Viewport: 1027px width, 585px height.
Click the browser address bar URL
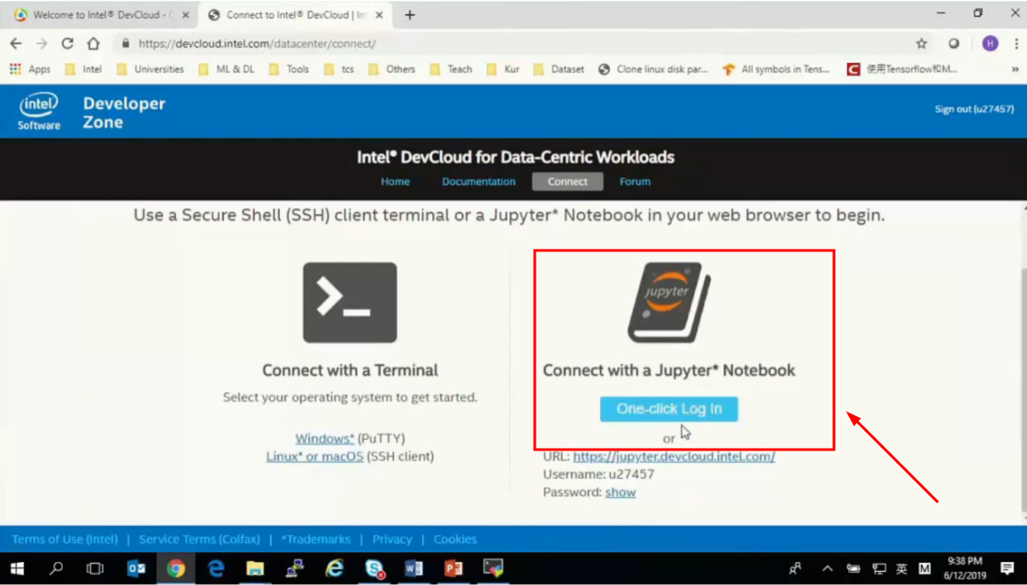coord(257,43)
